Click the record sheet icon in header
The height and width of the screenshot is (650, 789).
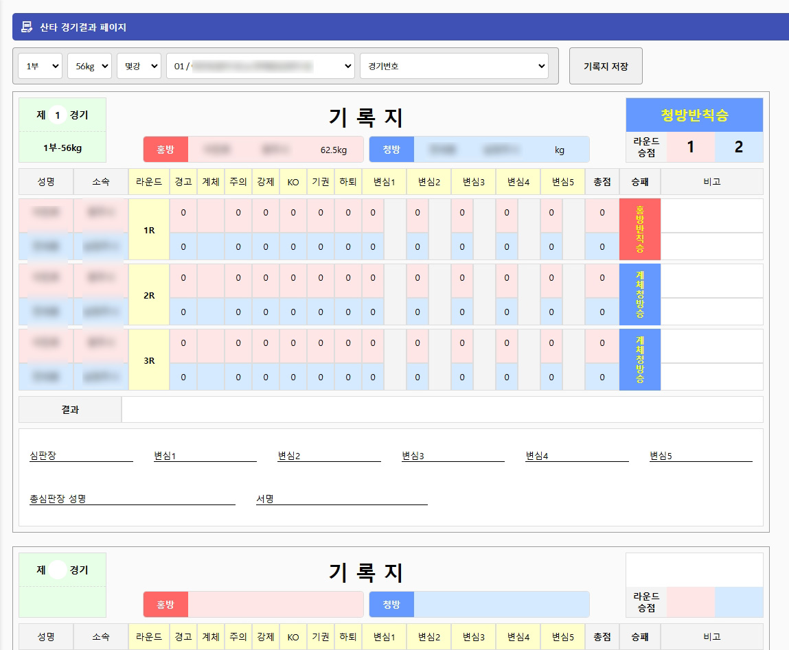27,27
